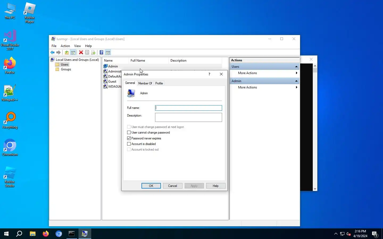Click the muted volume tray icon
The height and width of the screenshot is (239, 383).
tap(349, 234)
